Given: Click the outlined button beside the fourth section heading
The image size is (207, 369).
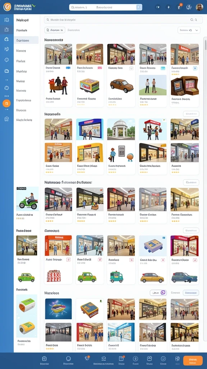Looking at the screenshot, I should [x=191, y=230].
